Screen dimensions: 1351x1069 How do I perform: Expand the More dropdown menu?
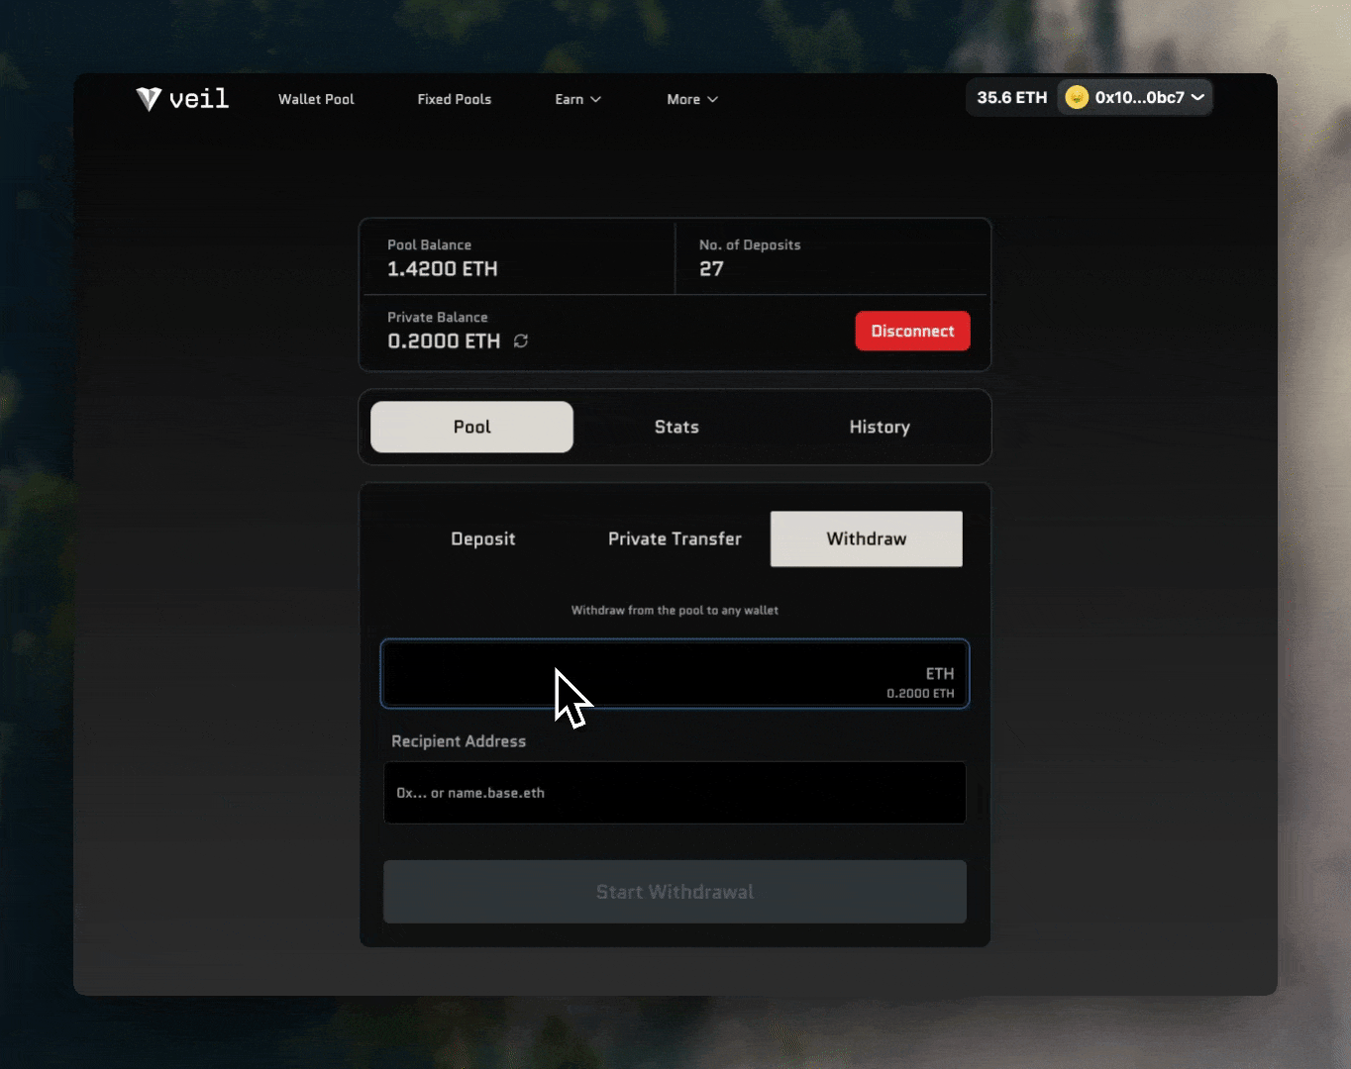[692, 99]
